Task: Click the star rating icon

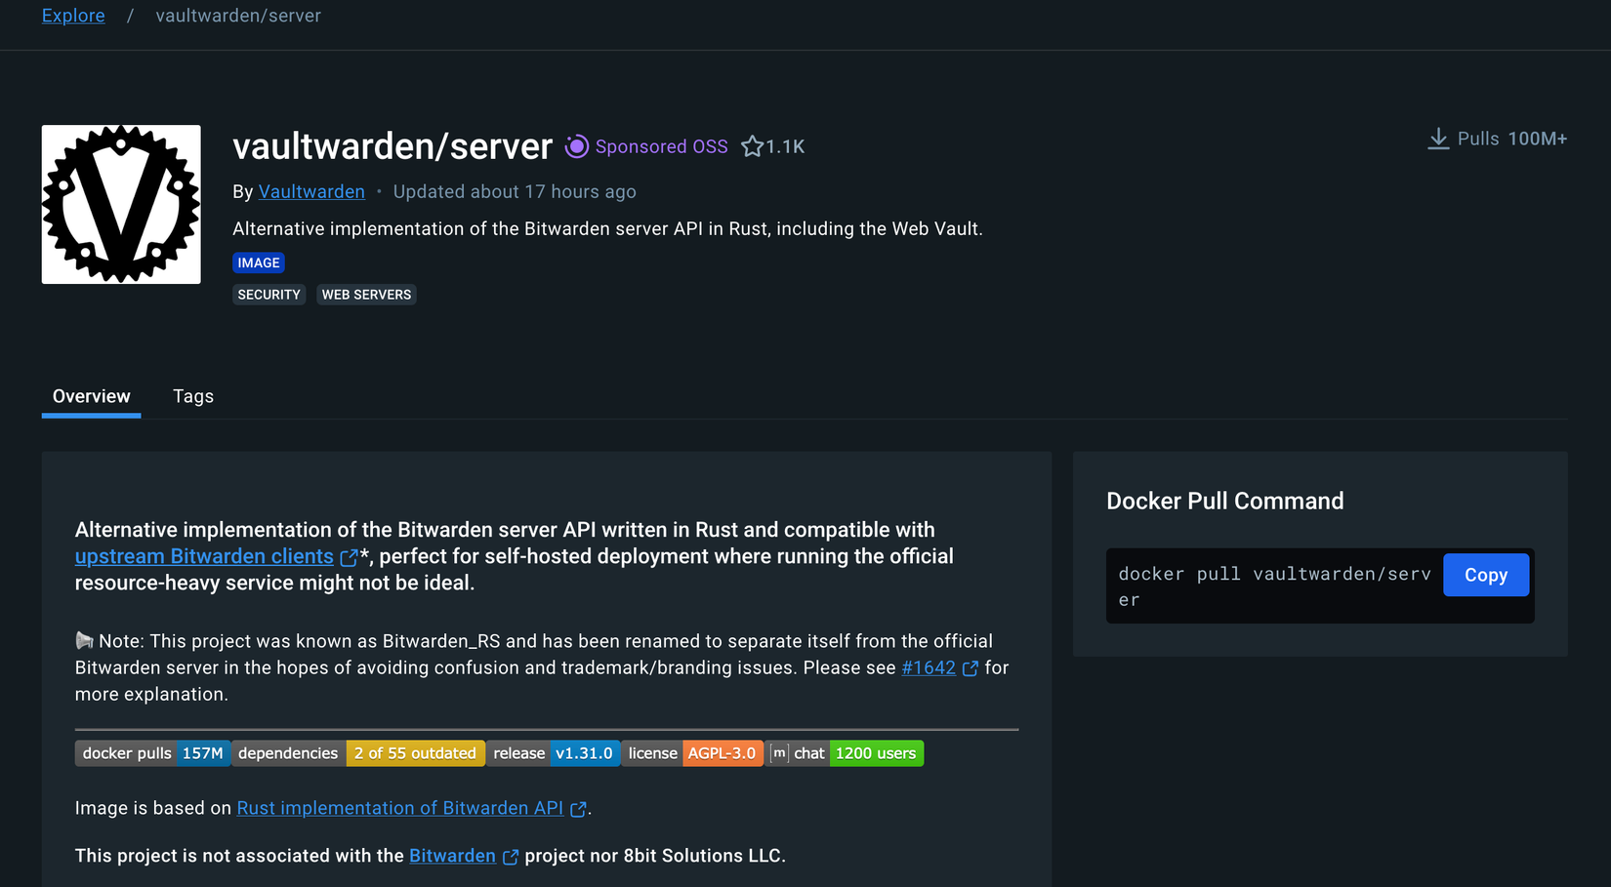Action: (752, 146)
